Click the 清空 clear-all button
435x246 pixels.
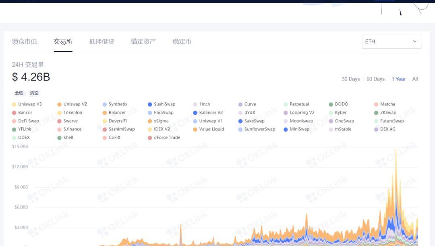pyautogui.click(x=34, y=93)
